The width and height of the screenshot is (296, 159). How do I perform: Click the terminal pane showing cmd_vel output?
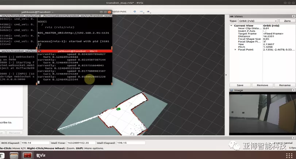tap(18, 32)
